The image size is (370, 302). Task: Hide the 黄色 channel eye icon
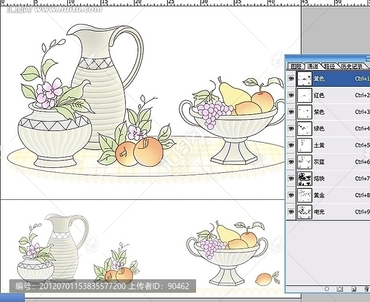tap(291, 79)
